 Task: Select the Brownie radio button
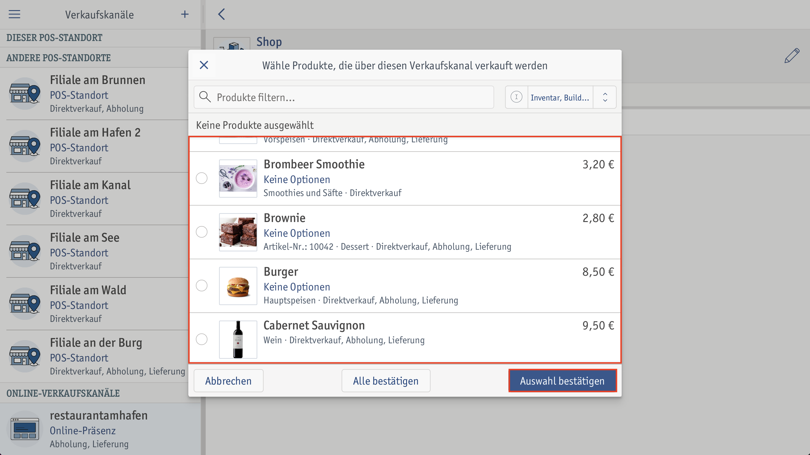(x=202, y=232)
